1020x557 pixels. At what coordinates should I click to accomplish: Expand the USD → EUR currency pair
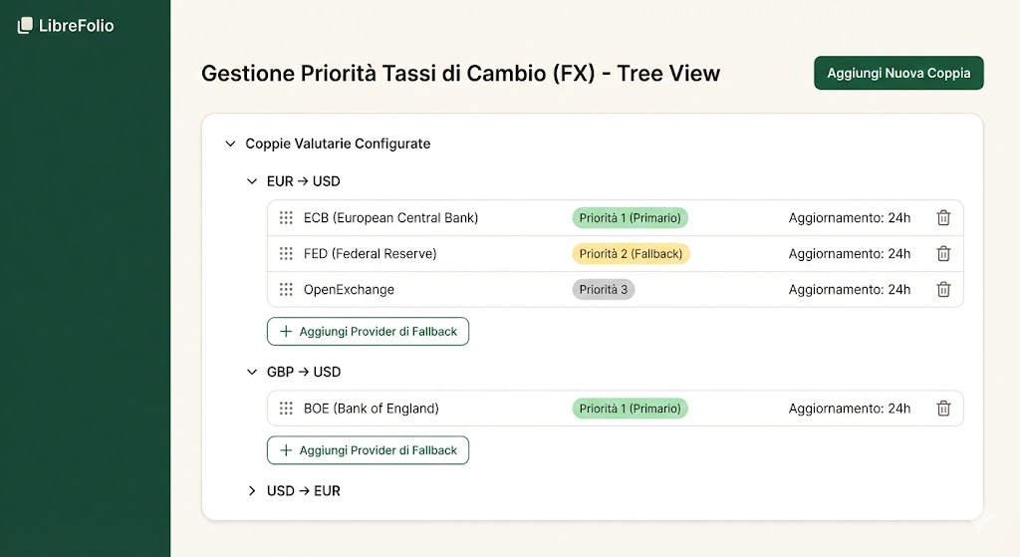252,491
